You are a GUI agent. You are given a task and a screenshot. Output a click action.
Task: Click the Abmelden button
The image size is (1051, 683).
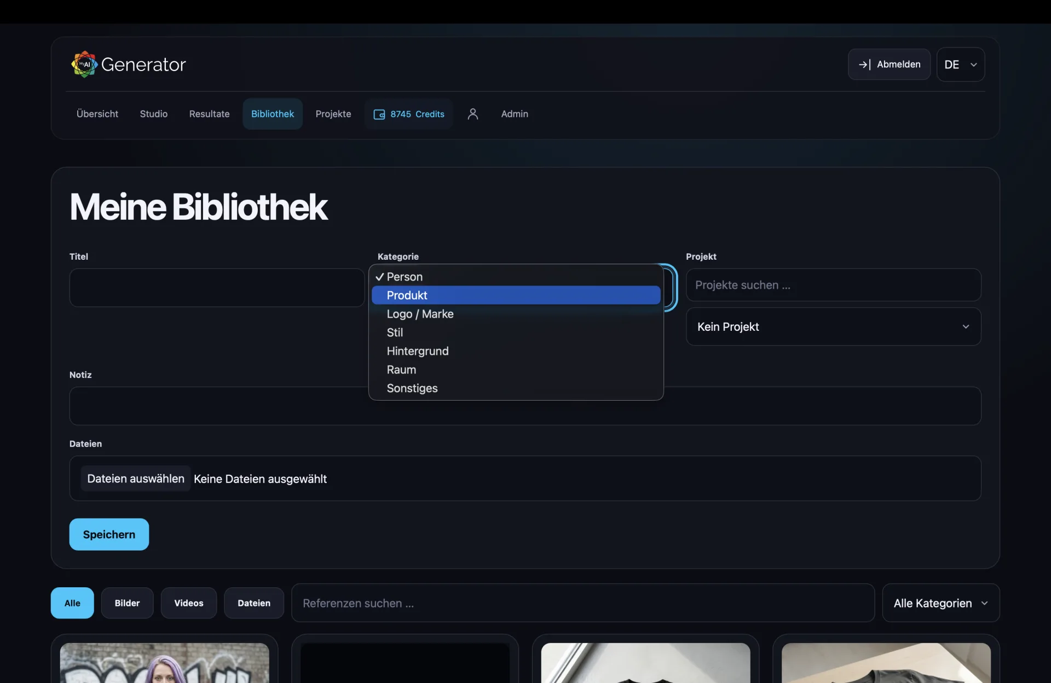tap(889, 65)
